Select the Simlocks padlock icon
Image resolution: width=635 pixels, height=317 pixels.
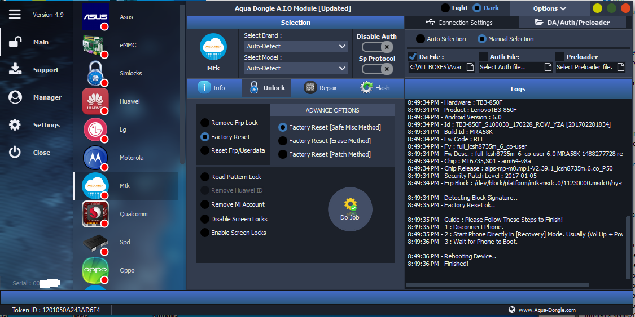pyautogui.click(x=95, y=73)
